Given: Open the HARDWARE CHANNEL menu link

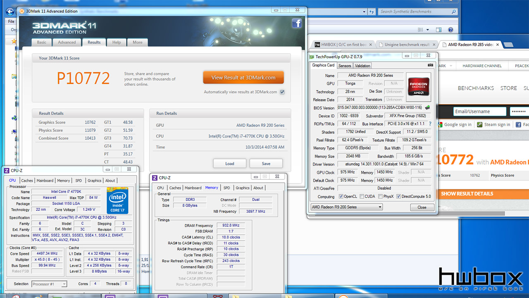Looking at the screenshot, I should coord(482,66).
